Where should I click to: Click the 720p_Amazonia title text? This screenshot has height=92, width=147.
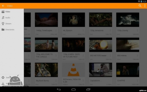coord(97,30)
